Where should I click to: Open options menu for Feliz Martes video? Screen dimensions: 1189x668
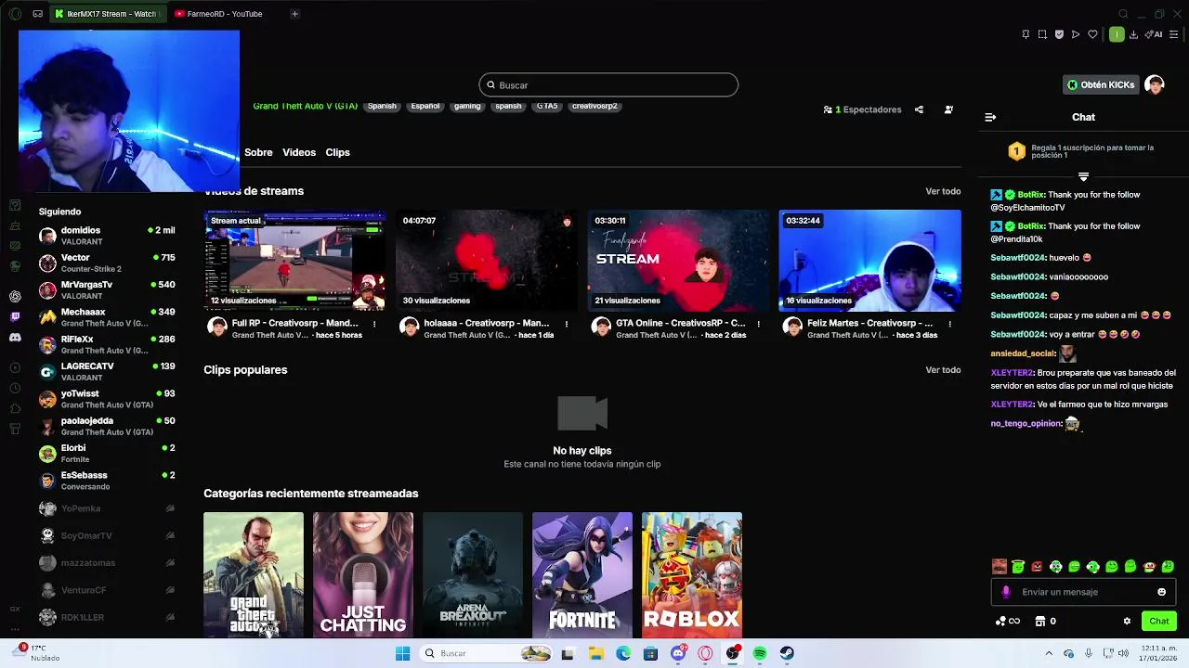949,324
